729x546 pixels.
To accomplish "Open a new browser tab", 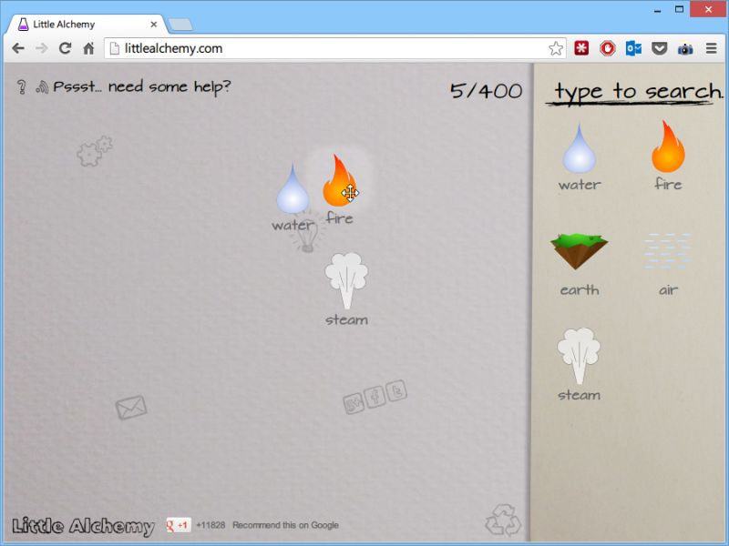I will point(180,25).
